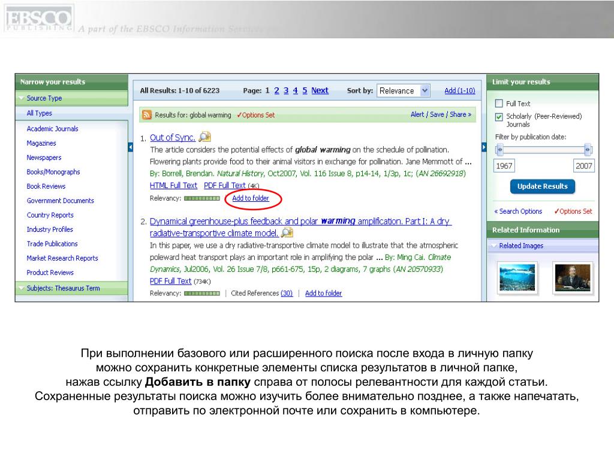The height and width of the screenshot is (460, 614).
Task: Open the man at microphone related image
Action: [x=573, y=278]
